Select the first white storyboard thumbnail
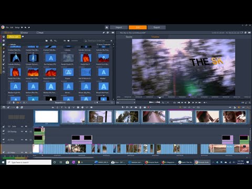The width and height of the screenshot is (252, 189). point(47,117)
